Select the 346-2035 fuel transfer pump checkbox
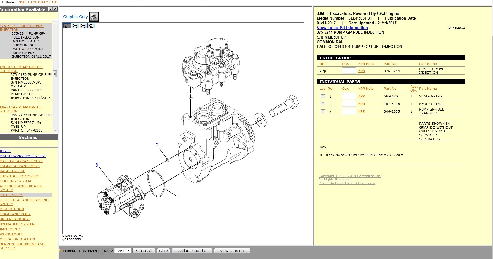This screenshot has height=259, width=493. coord(323,111)
